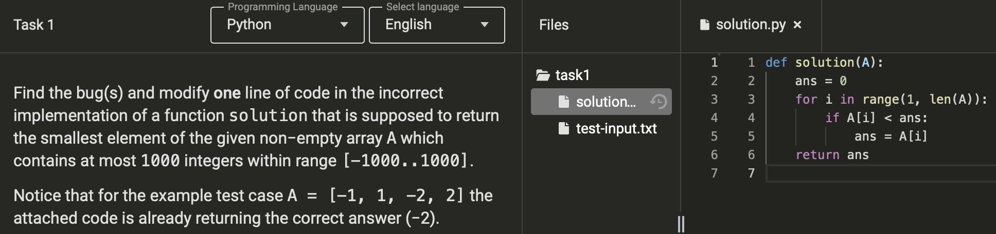Place cursor on line 7 of editor
This screenshot has width=996, height=234.
coord(880,173)
